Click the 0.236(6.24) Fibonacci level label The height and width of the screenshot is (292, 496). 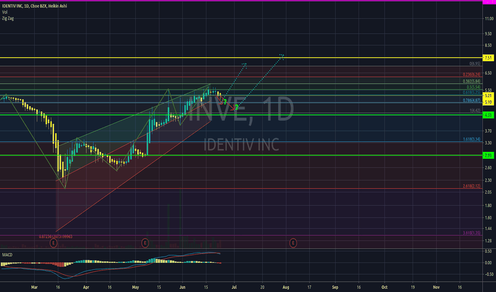pos(472,74)
